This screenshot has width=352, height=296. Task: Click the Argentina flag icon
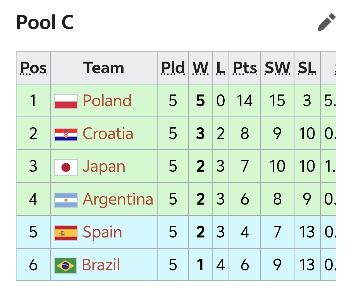pos(66,200)
